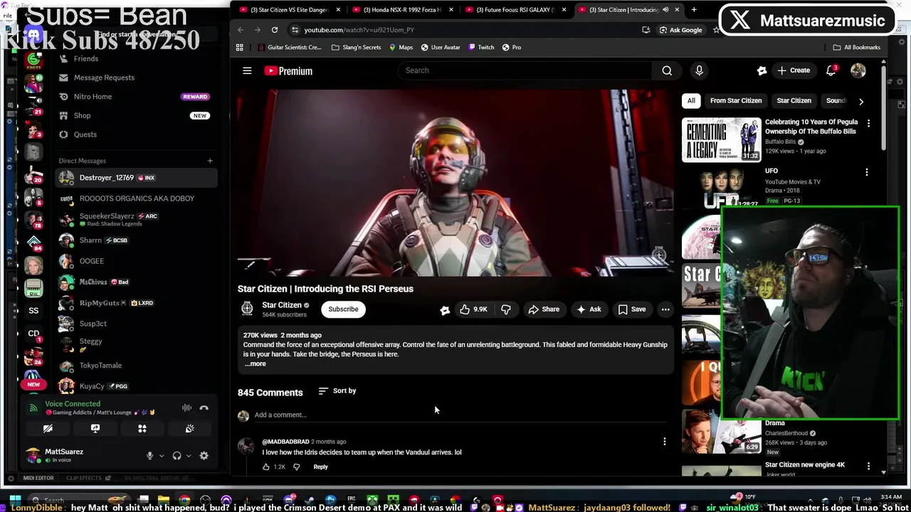911x512 pixels.
Task: Expand Discord microphone input options arrow
Action: (162, 456)
